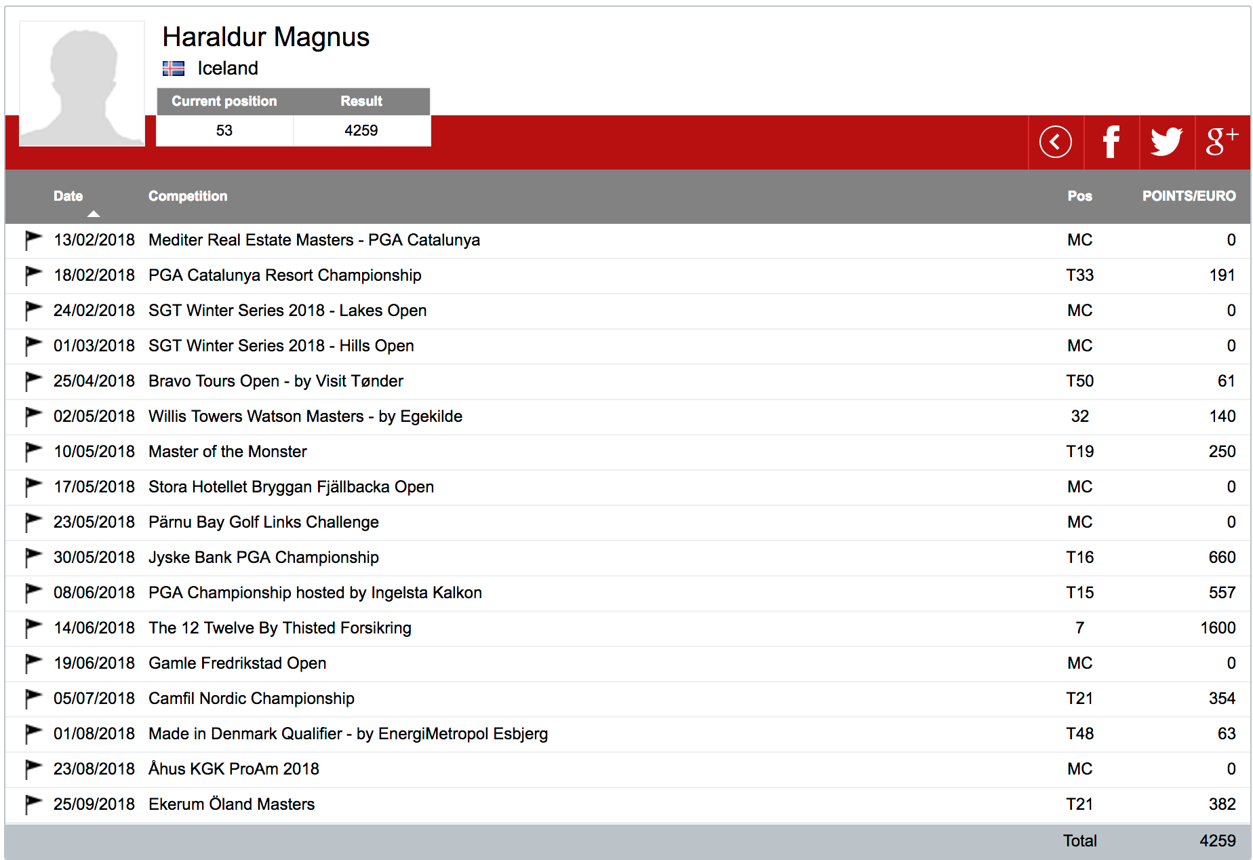Select Åhus KGK ProAm 2018 competition
Screen dimensions: 1253x860
click(x=233, y=769)
